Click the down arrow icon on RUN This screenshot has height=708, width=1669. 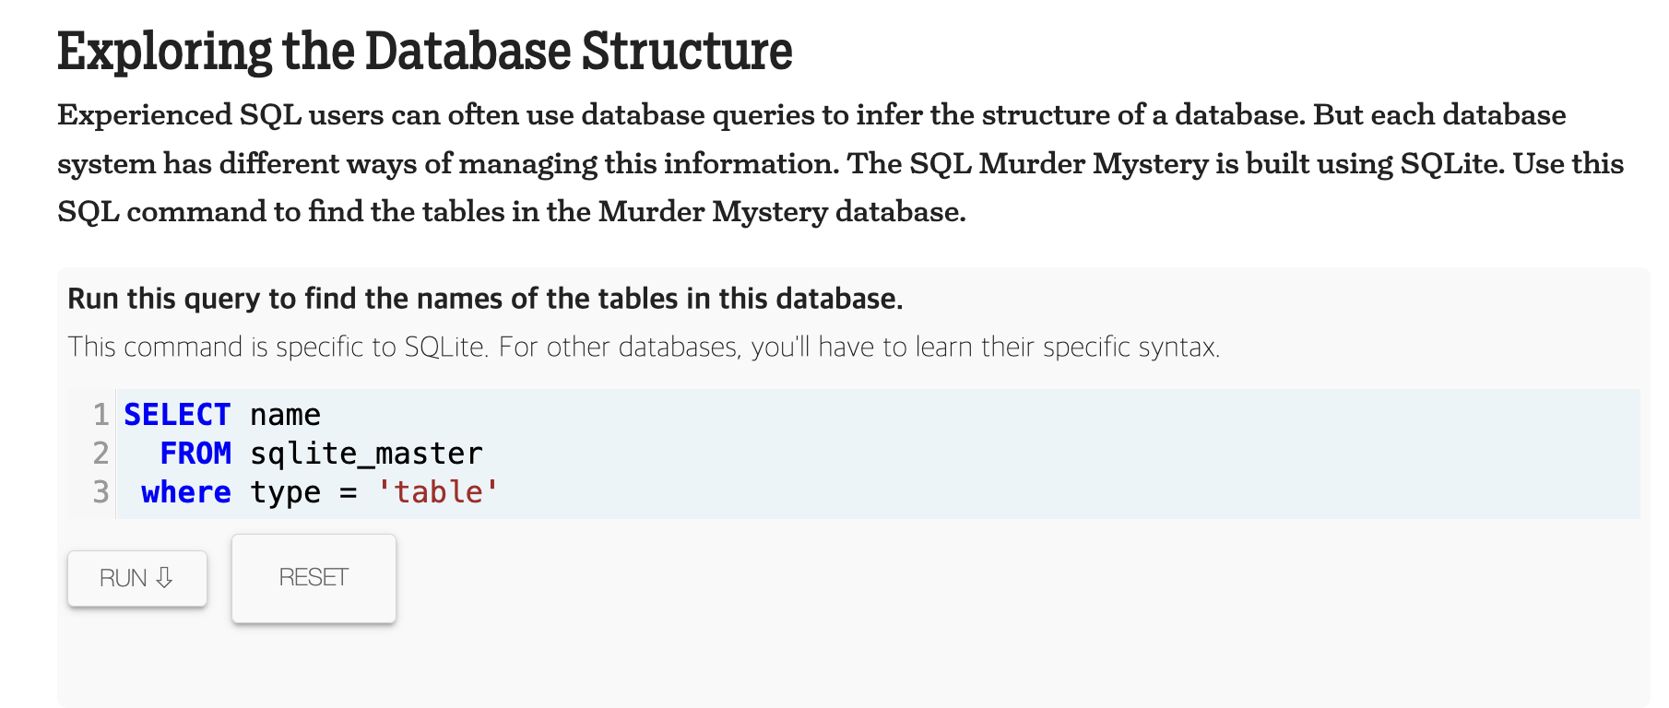point(164,578)
